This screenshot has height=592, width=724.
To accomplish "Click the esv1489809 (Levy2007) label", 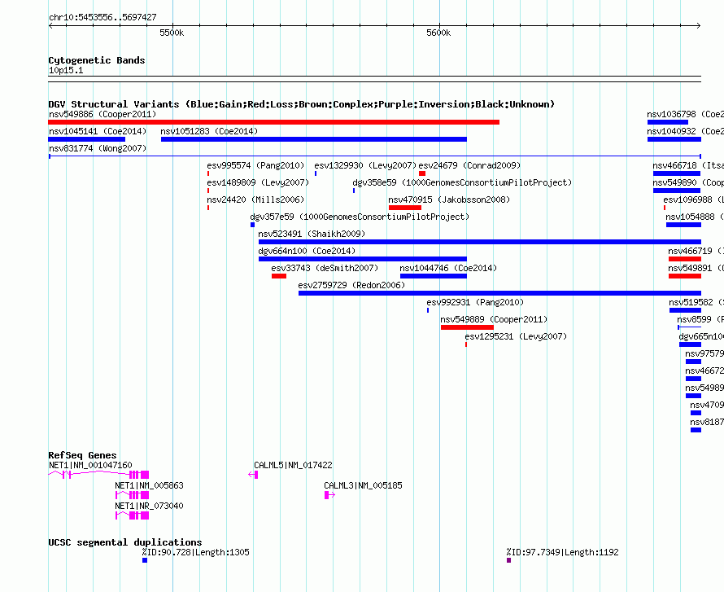I will (258, 182).
